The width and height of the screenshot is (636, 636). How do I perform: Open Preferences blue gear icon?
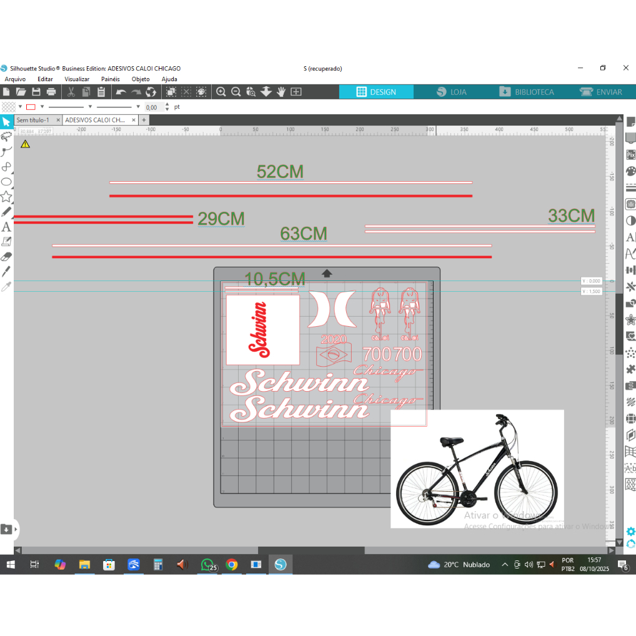631,531
